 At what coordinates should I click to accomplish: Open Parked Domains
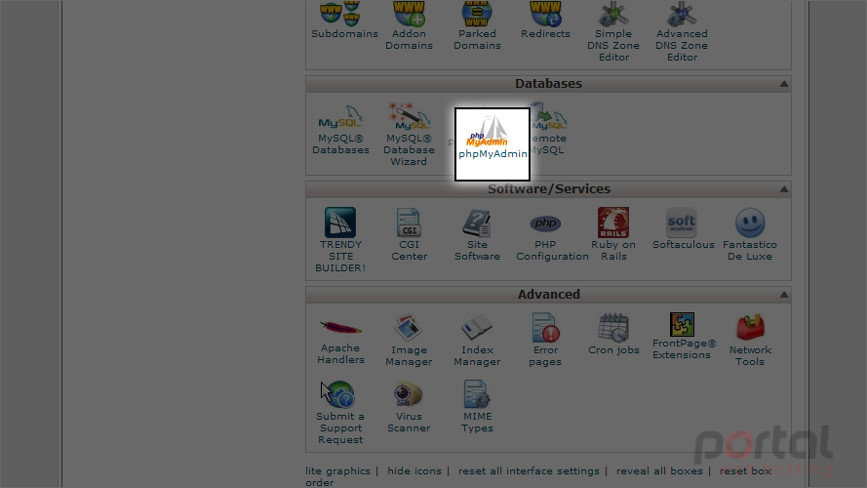coord(477,26)
